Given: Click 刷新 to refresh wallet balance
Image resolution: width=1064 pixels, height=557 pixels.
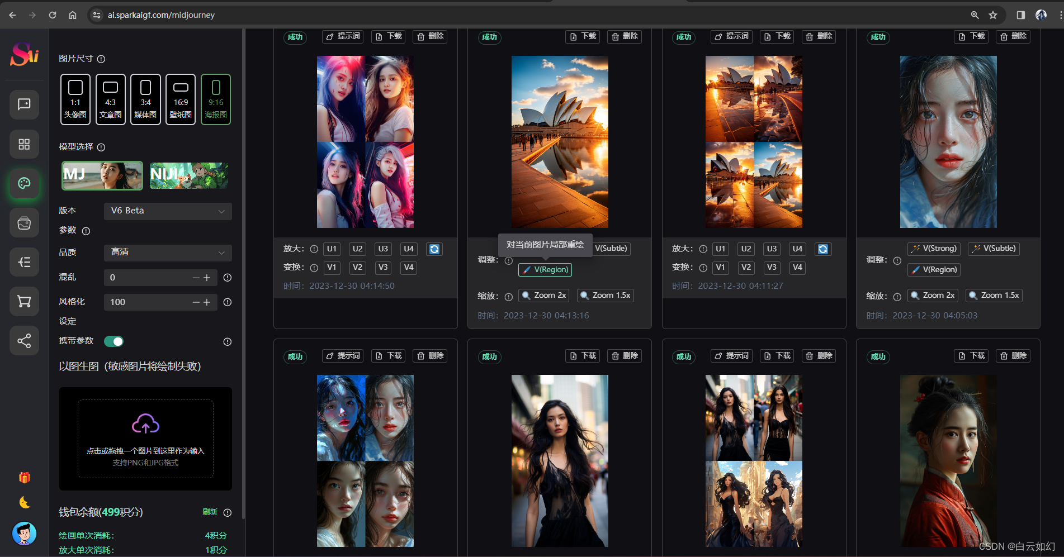Looking at the screenshot, I should click(210, 512).
